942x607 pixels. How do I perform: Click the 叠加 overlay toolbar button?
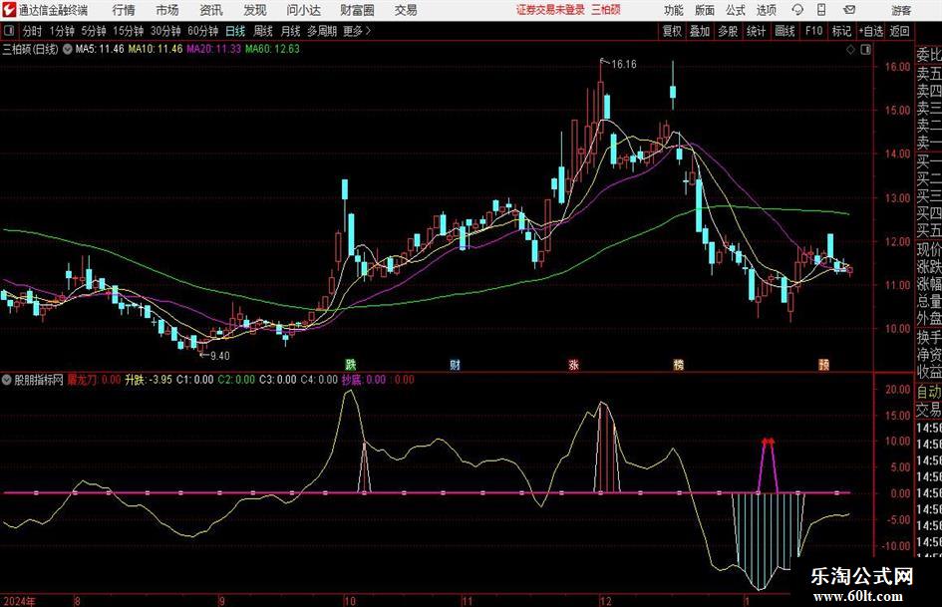pyautogui.click(x=700, y=31)
